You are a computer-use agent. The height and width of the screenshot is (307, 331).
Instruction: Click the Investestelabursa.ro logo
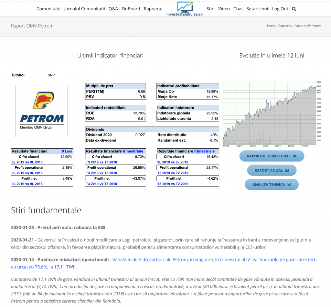tap(185, 9)
